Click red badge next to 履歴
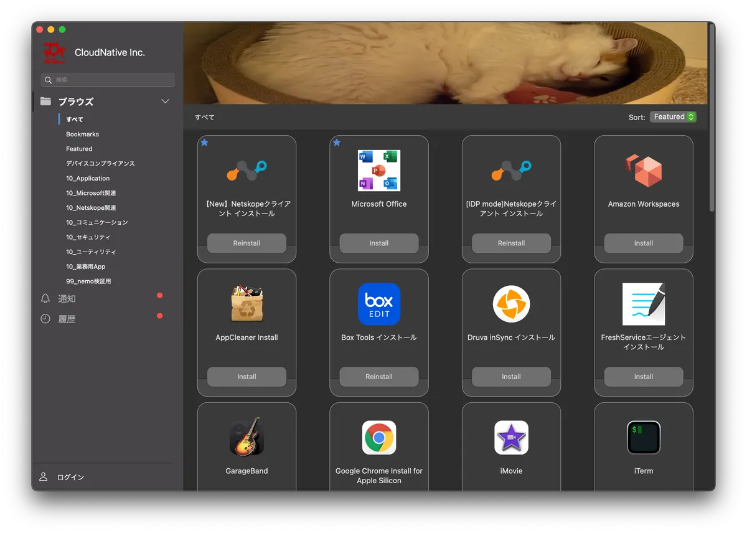This screenshot has height=533, width=747. pos(160,316)
